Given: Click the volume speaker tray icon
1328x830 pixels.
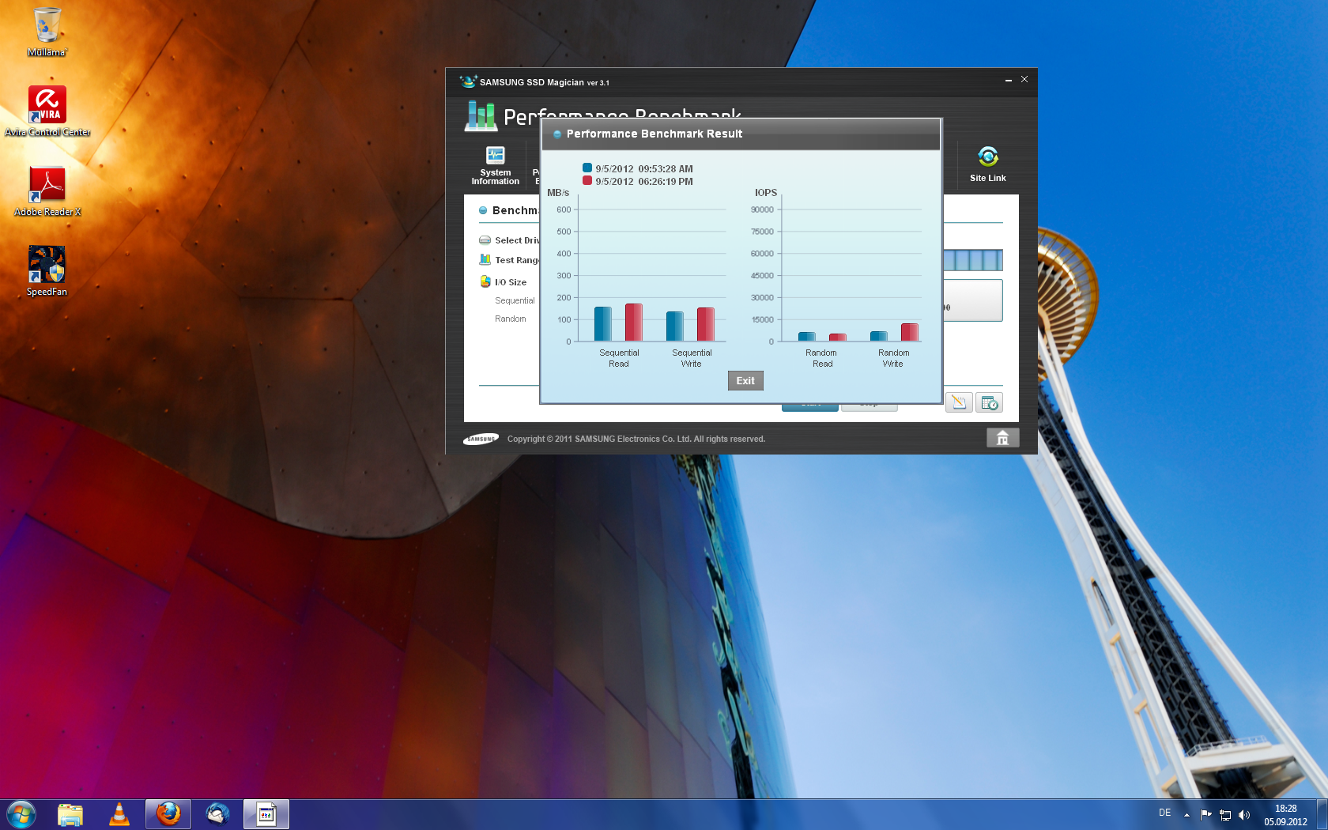Looking at the screenshot, I should click(1244, 815).
